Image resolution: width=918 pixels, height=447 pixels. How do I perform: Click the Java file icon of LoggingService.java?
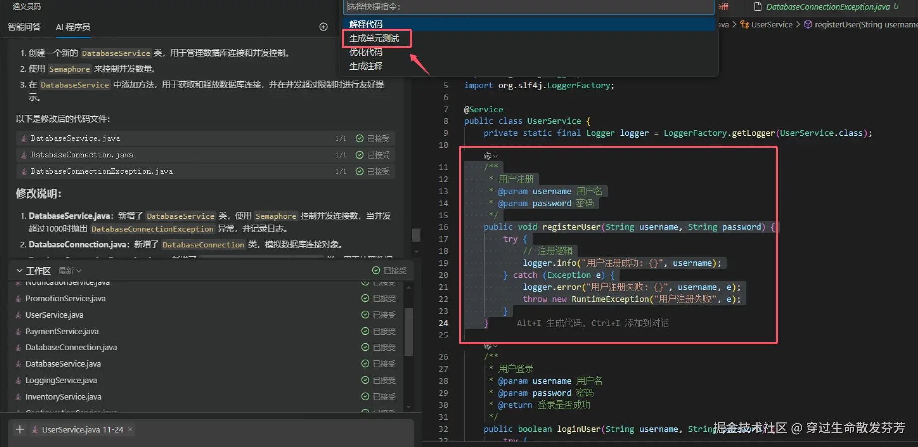coord(18,380)
